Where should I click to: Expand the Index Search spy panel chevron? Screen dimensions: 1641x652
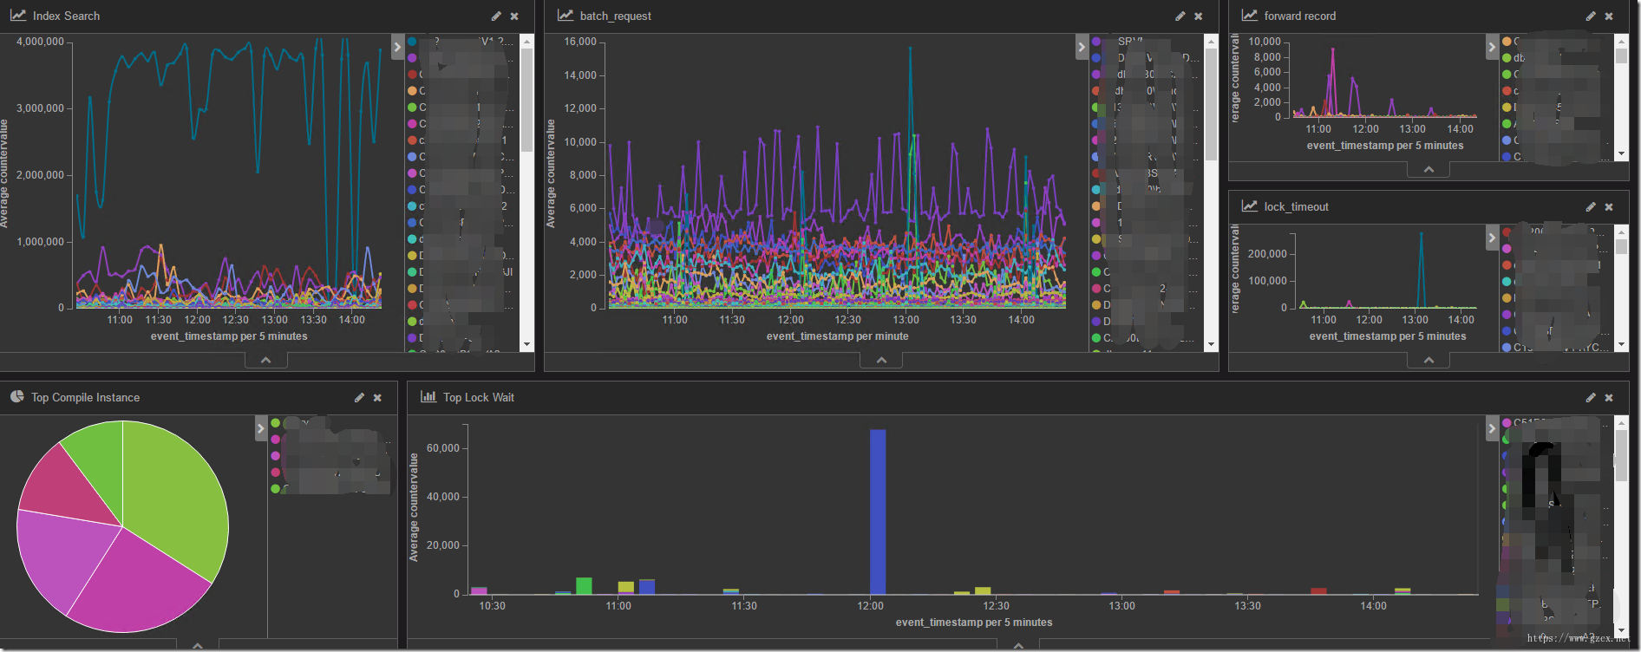[x=266, y=360]
